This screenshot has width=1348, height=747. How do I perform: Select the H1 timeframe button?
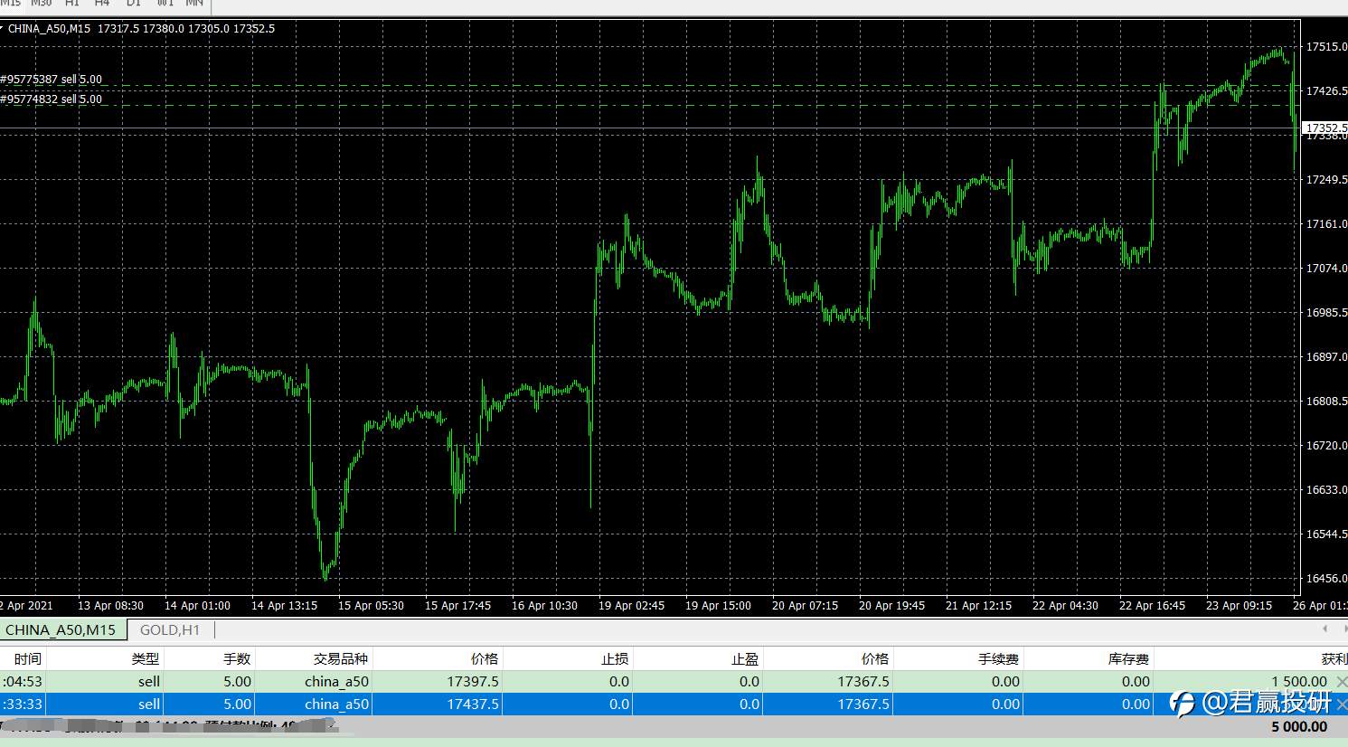72,4
